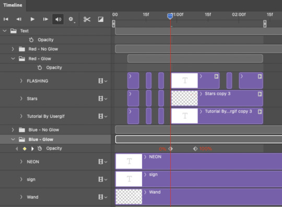Open the Wand track filmstrip menu

(103, 197)
